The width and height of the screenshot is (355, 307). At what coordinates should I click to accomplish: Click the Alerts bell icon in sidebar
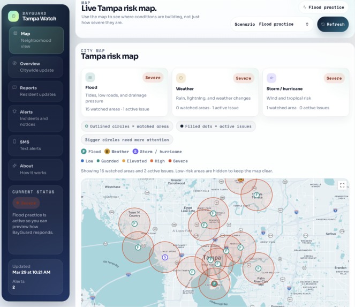tap(14, 111)
